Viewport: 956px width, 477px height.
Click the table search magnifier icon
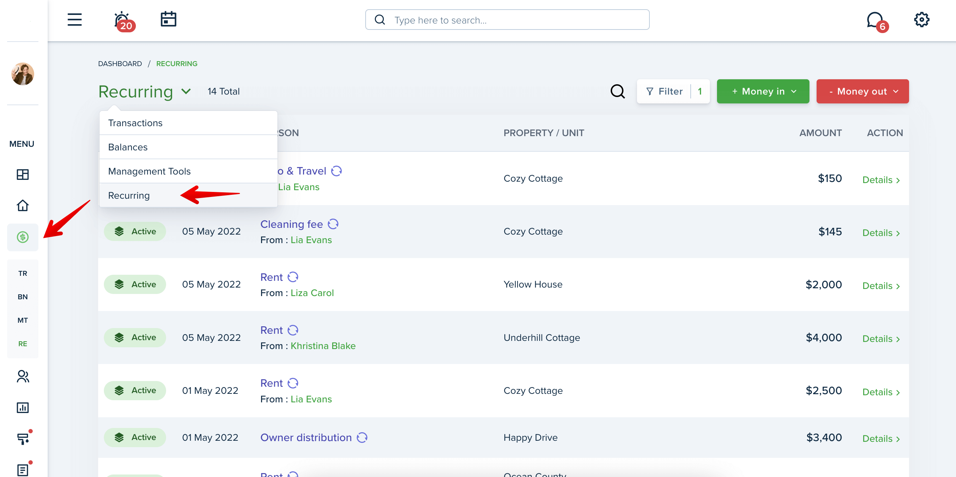pos(617,91)
